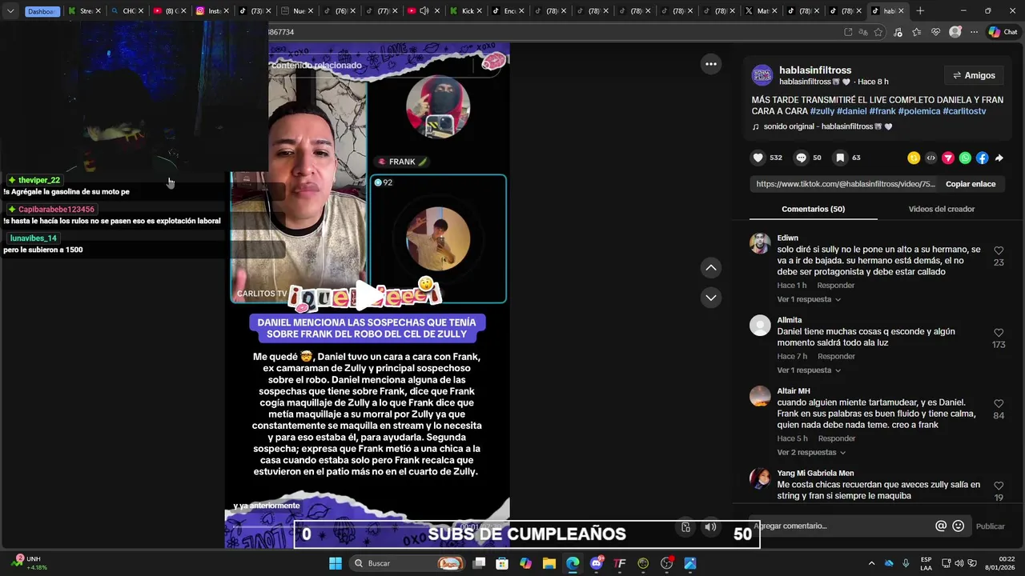
Task: Reply to Altair MH's comment via Responder
Action: click(837, 438)
